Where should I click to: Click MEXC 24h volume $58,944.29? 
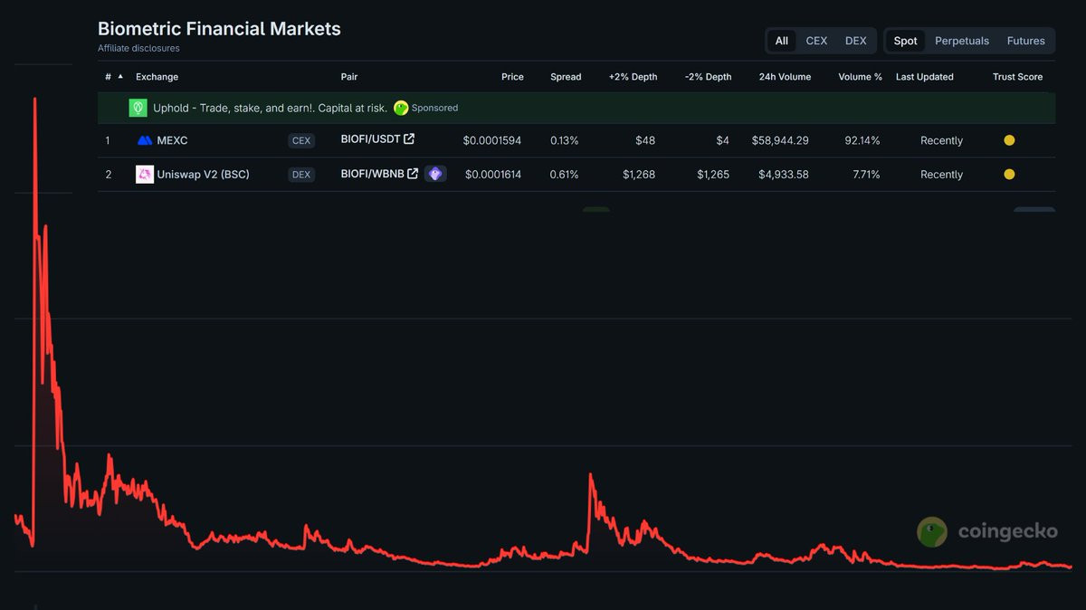click(780, 140)
